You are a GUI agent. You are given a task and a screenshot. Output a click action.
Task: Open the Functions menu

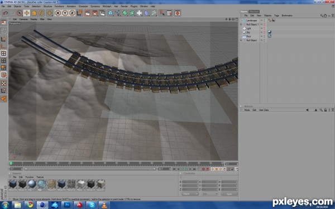click(x=59, y=6)
